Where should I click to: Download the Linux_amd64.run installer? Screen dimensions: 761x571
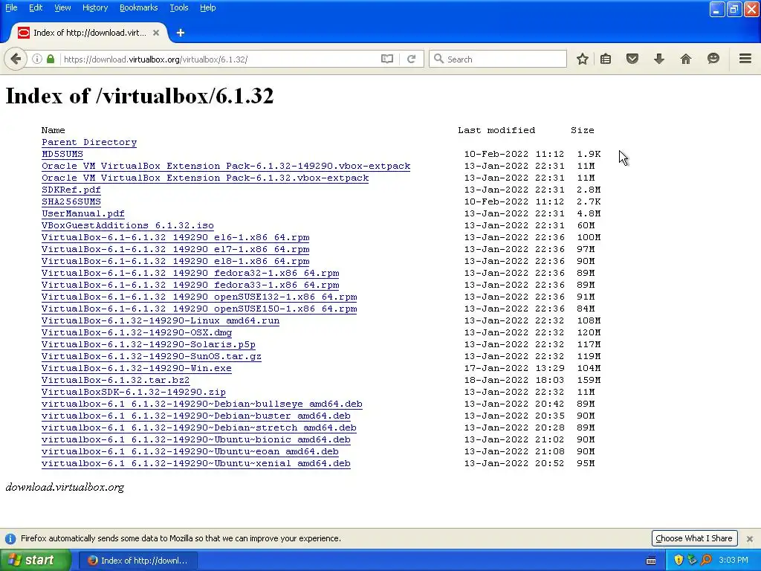[161, 320]
